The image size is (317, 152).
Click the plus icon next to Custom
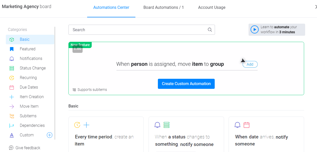[50, 135]
